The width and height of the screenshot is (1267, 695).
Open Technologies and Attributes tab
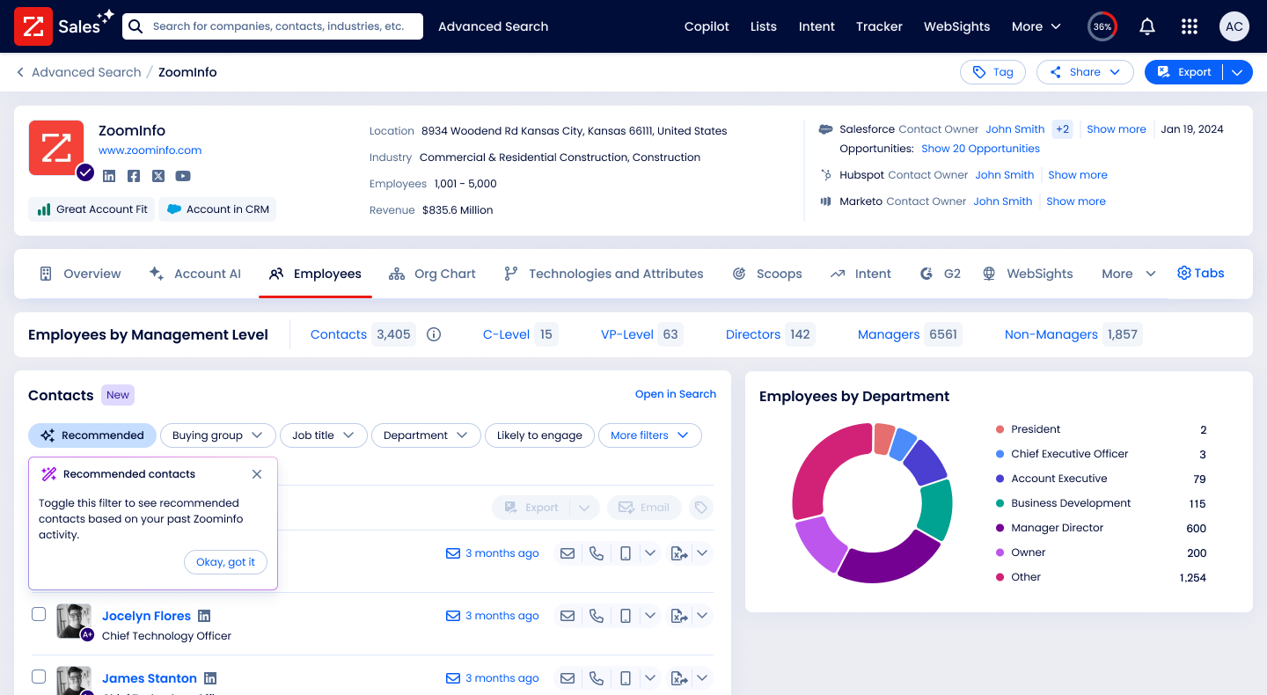tap(604, 274)
